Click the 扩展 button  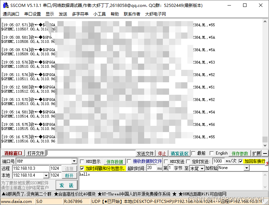coord(256,153)
